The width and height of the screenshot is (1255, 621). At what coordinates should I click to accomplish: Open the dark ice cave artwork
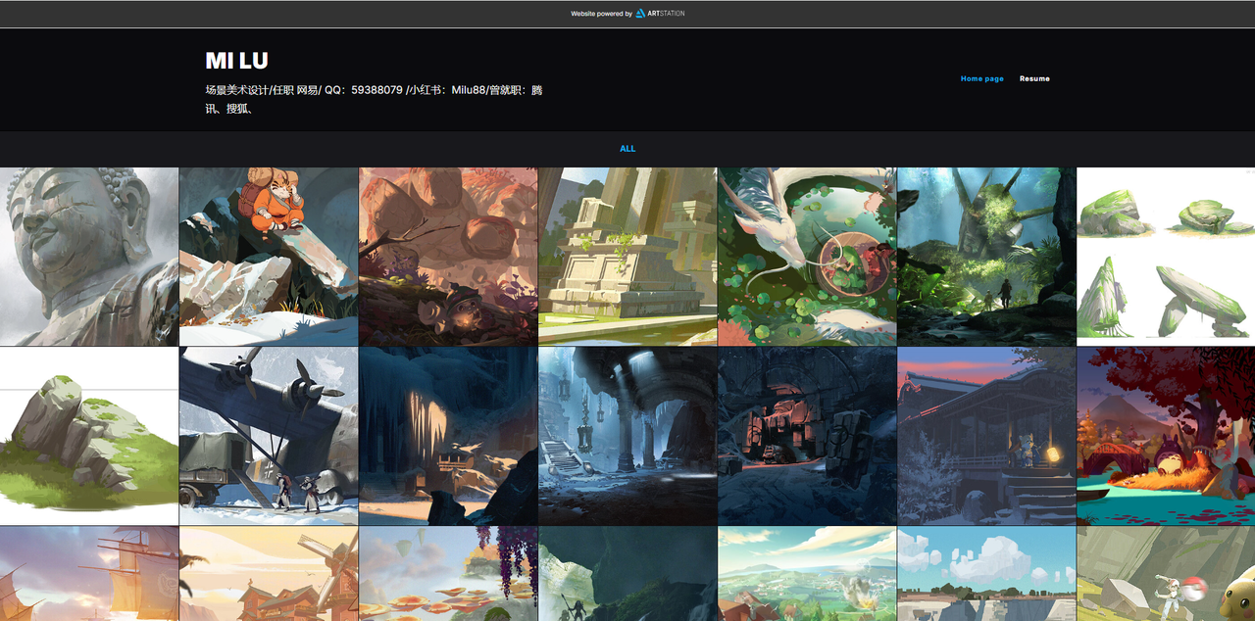pyautogui.click(x=448, y=436)
